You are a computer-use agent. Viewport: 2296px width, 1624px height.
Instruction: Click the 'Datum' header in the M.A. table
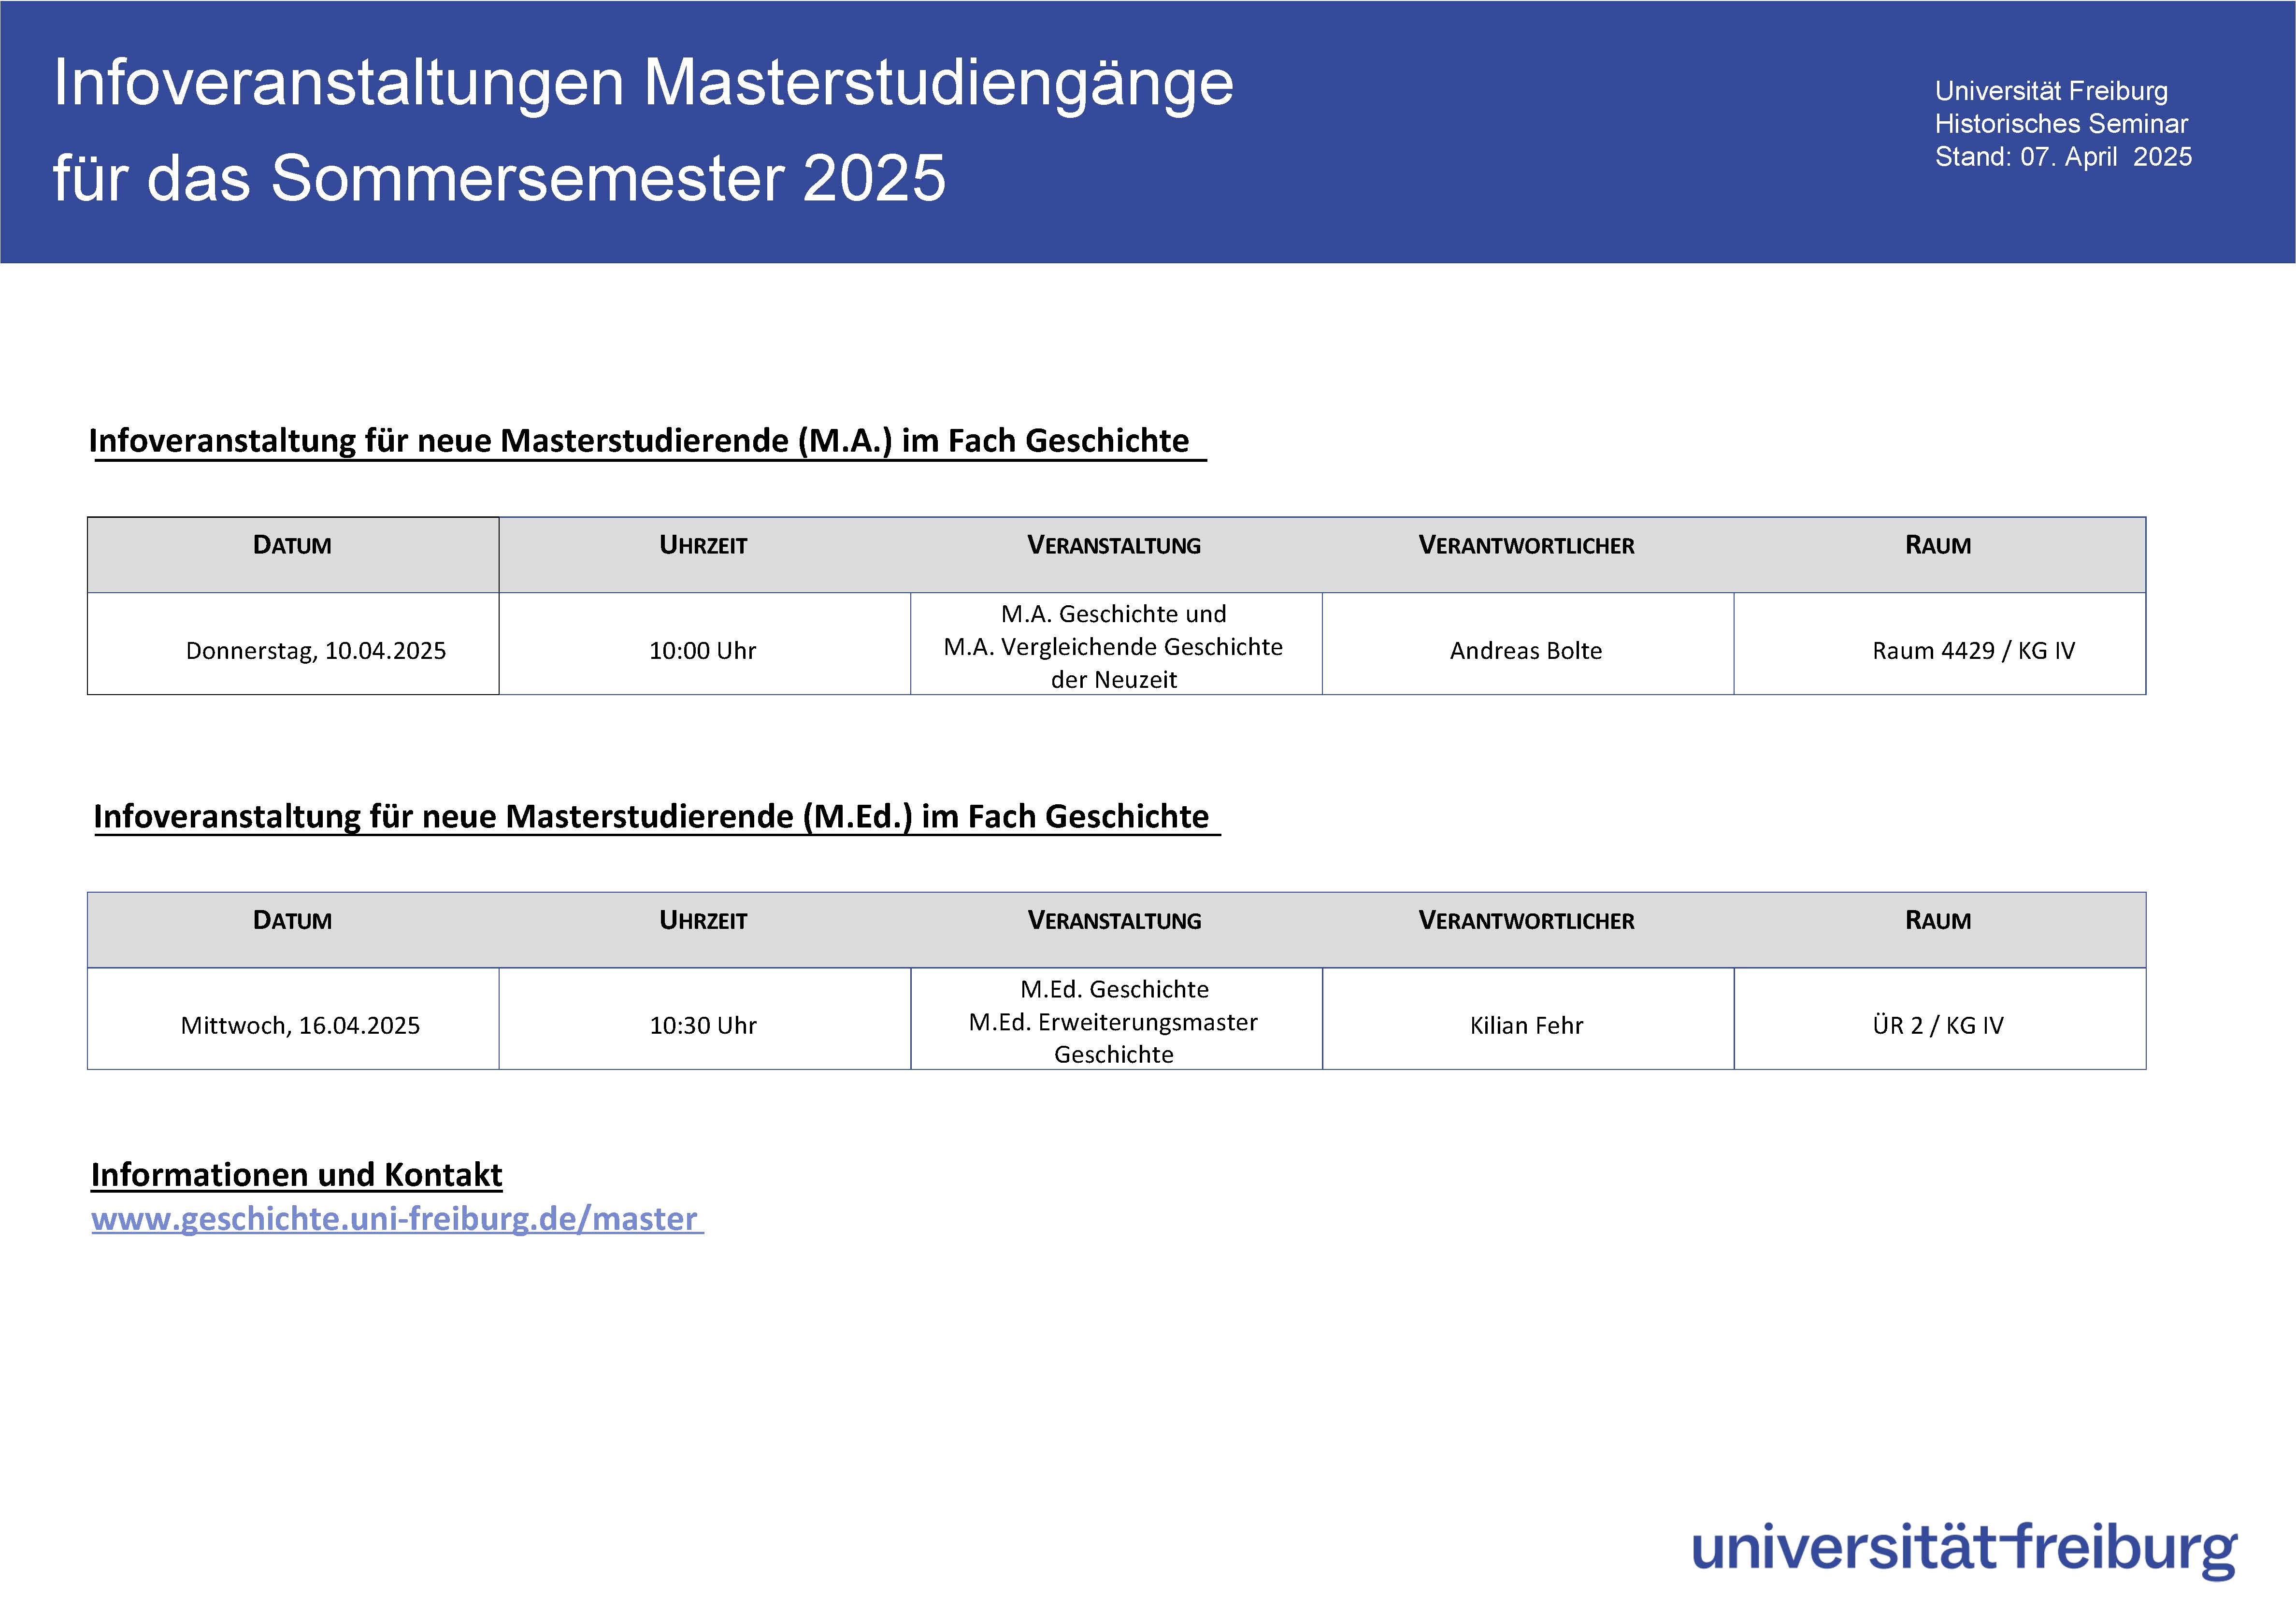pos(292,545)
